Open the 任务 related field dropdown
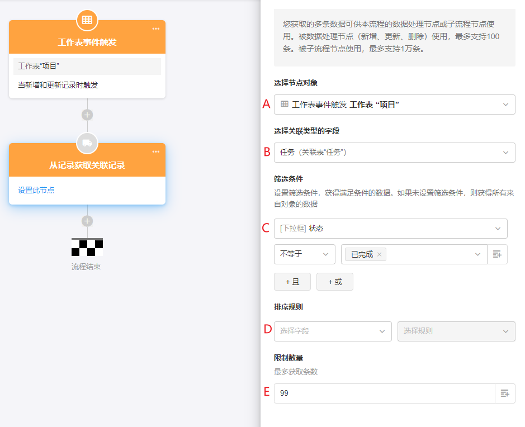The height and width of the screenshot is (427, 525). tap(394, 152)
